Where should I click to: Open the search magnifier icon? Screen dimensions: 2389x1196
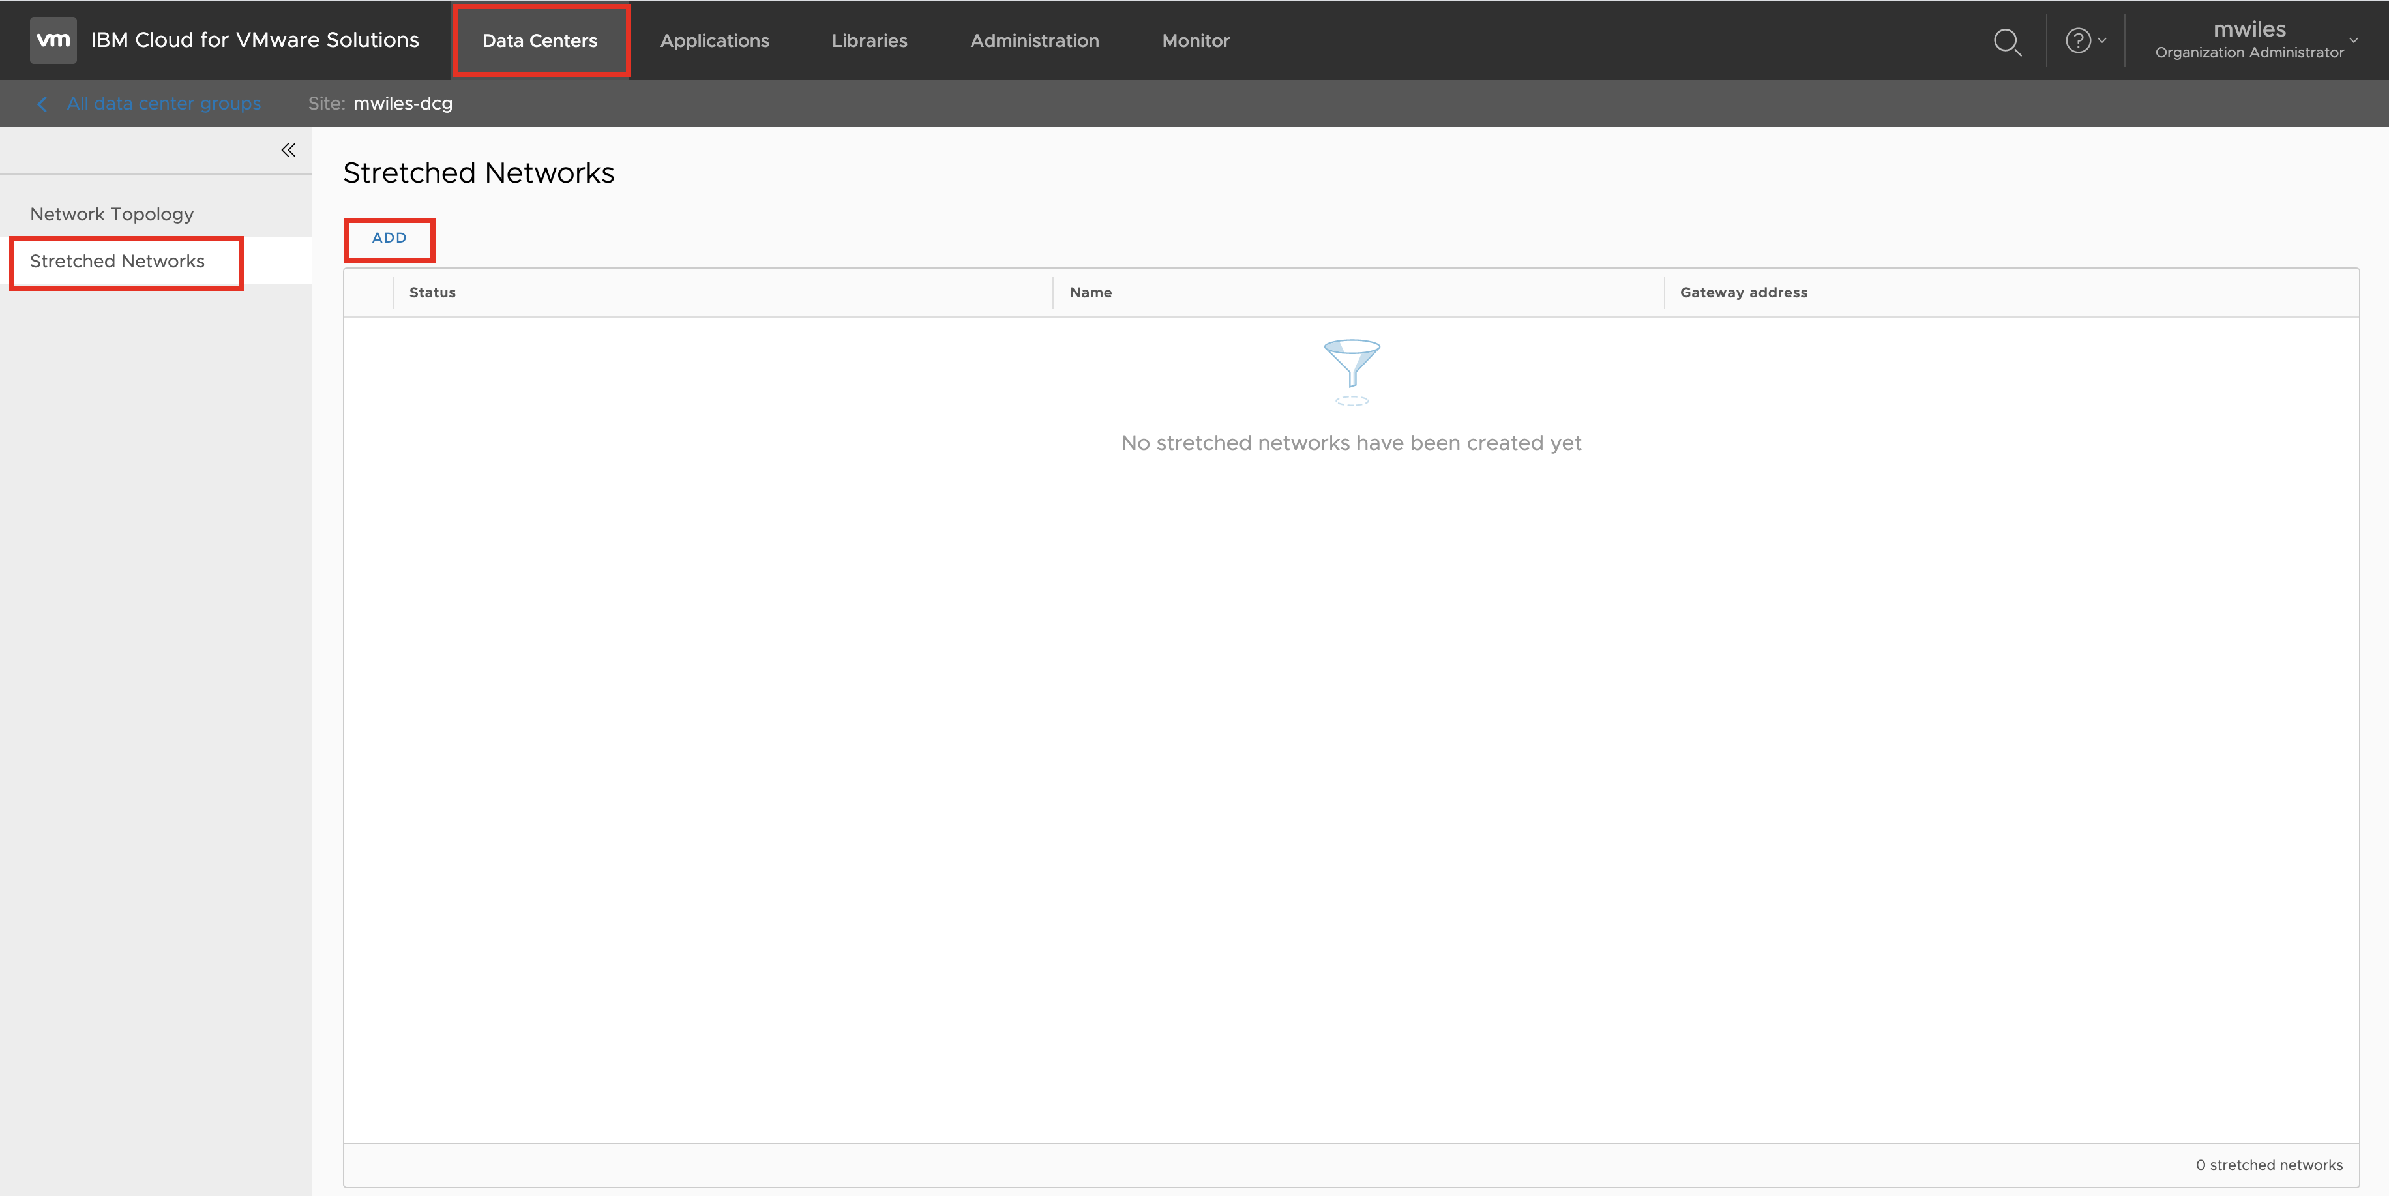coord(2006,42)
